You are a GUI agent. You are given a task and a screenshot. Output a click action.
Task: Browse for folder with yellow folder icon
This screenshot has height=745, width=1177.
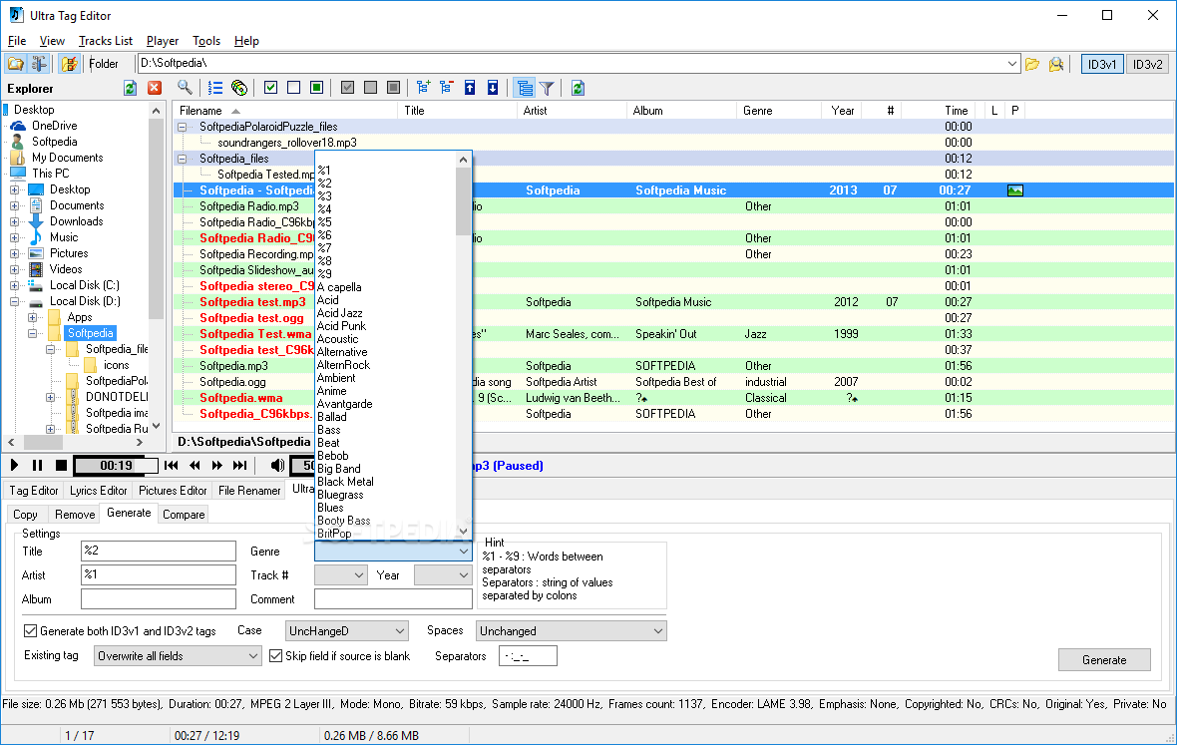coord(1033,65)
